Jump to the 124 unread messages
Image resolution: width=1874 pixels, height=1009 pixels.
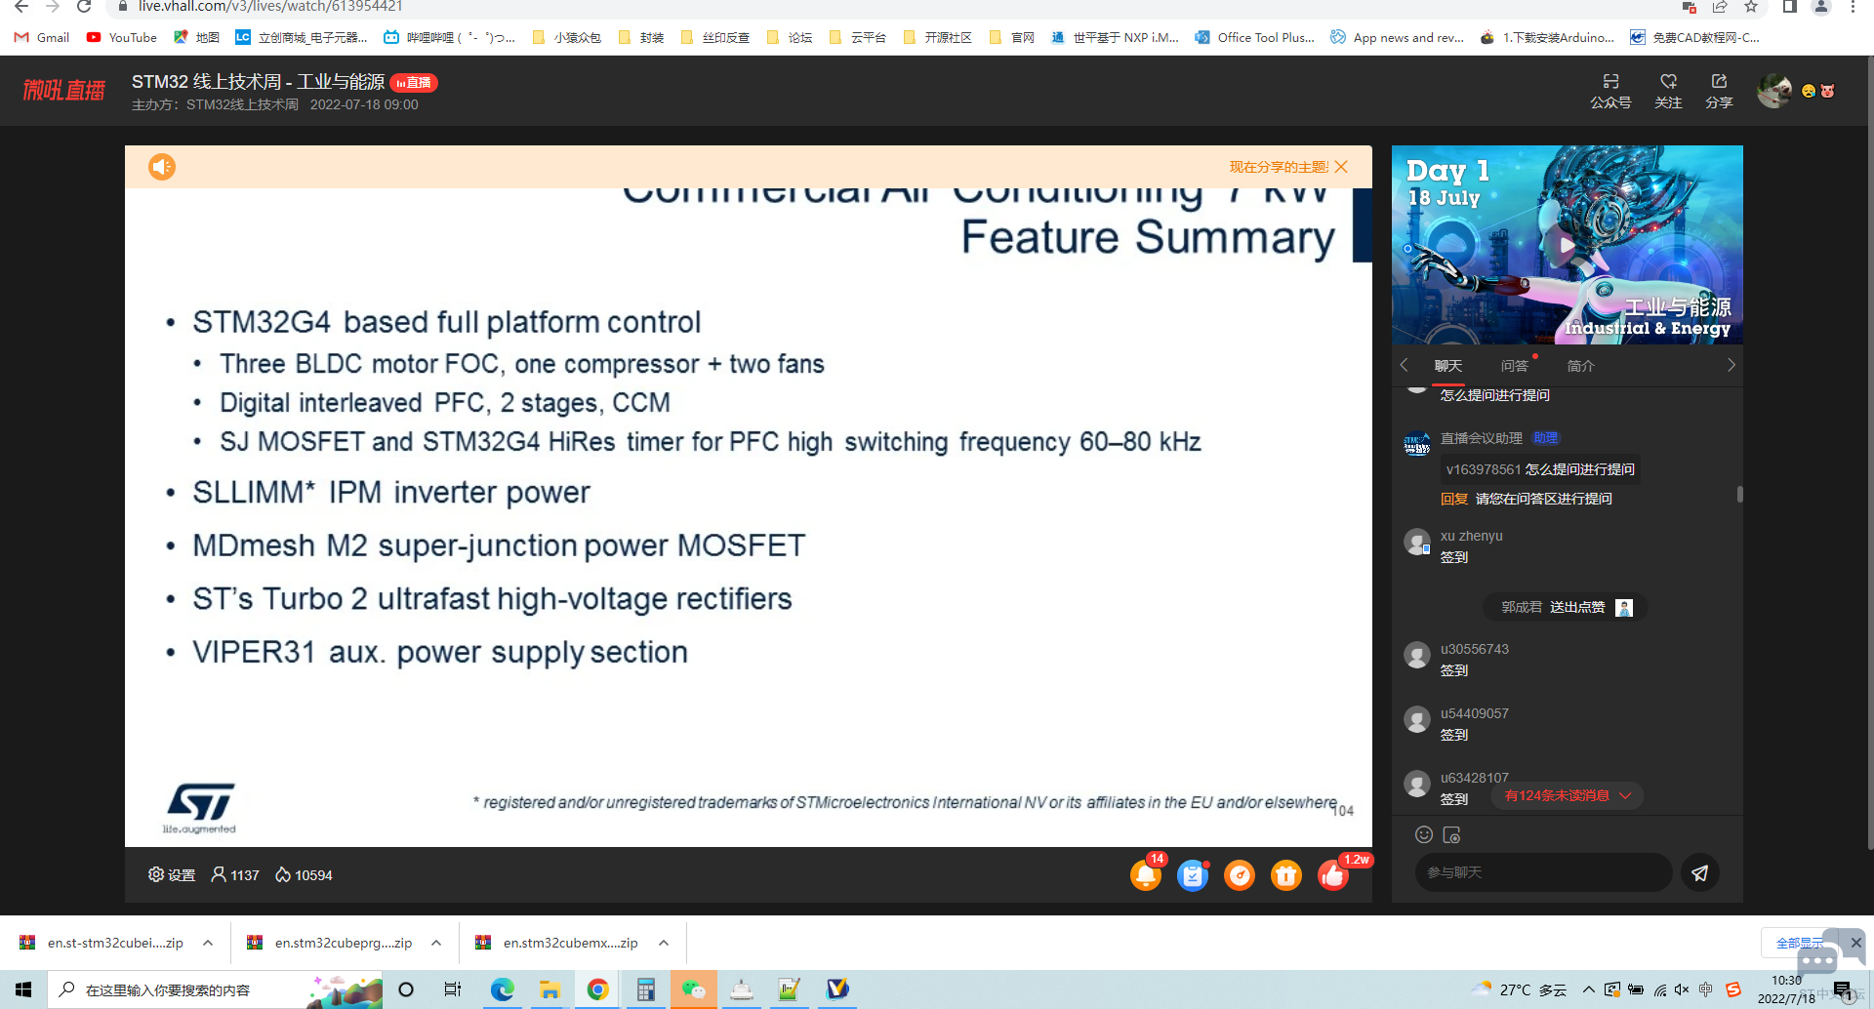pos(1567,795)
